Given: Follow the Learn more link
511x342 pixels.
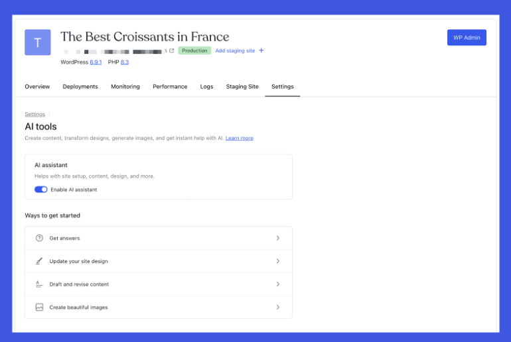Looking at the screenshot, I should [x=239, y=138].
